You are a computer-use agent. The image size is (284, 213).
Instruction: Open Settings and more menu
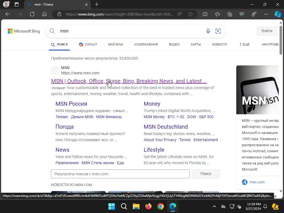[266, 14]
